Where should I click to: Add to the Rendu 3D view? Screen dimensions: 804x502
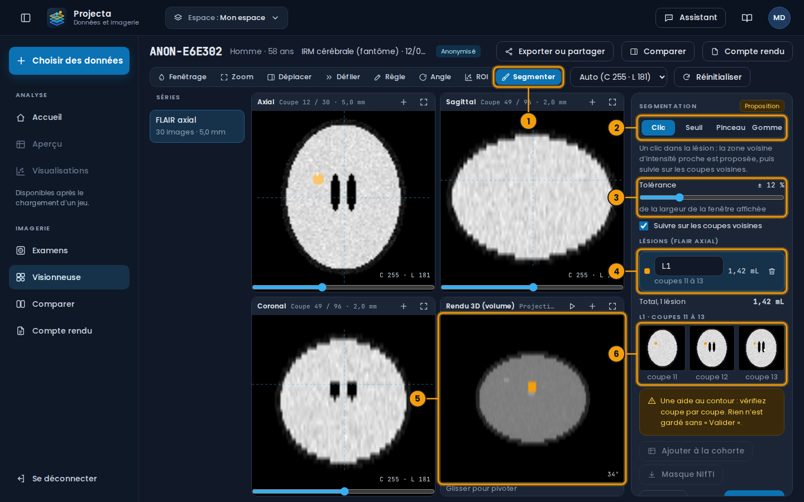592,306
